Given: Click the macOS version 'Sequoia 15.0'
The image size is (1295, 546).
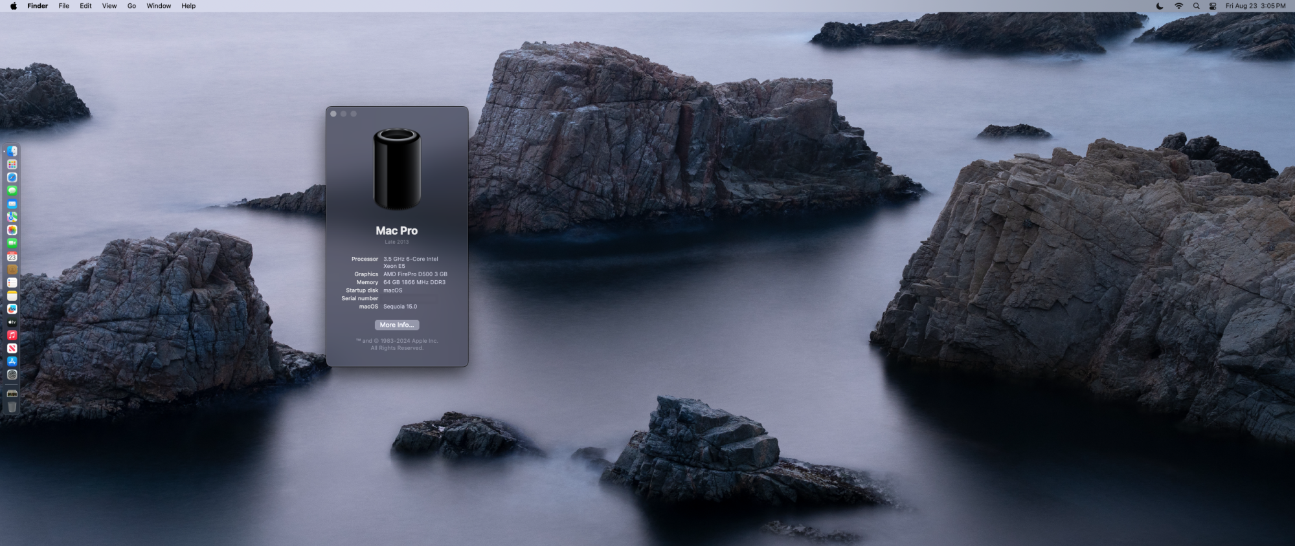Looking at the screenshot, I should pos(400,307).
